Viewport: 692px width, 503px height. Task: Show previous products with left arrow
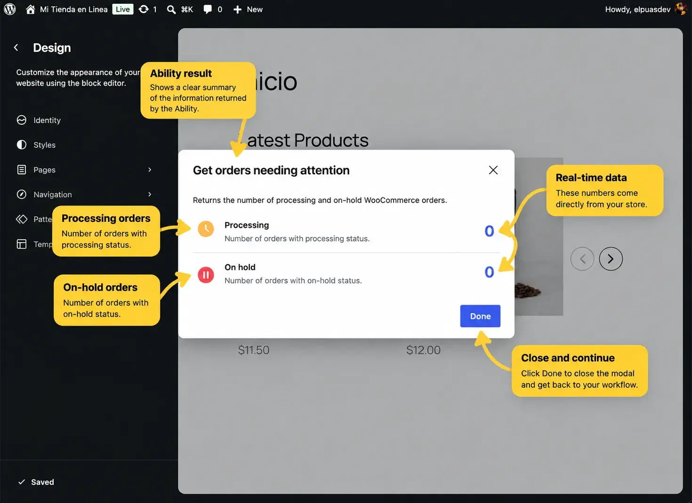click(582, 259)
